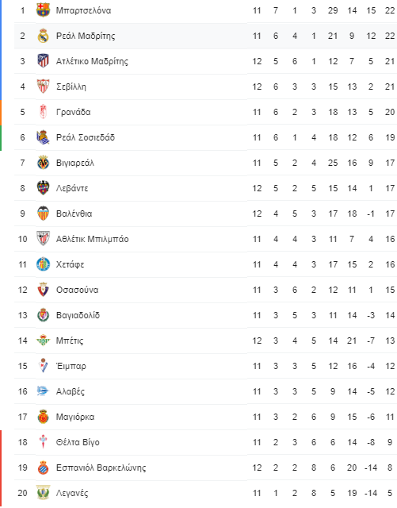Click the Espanyol crest icon

[43, 468]
